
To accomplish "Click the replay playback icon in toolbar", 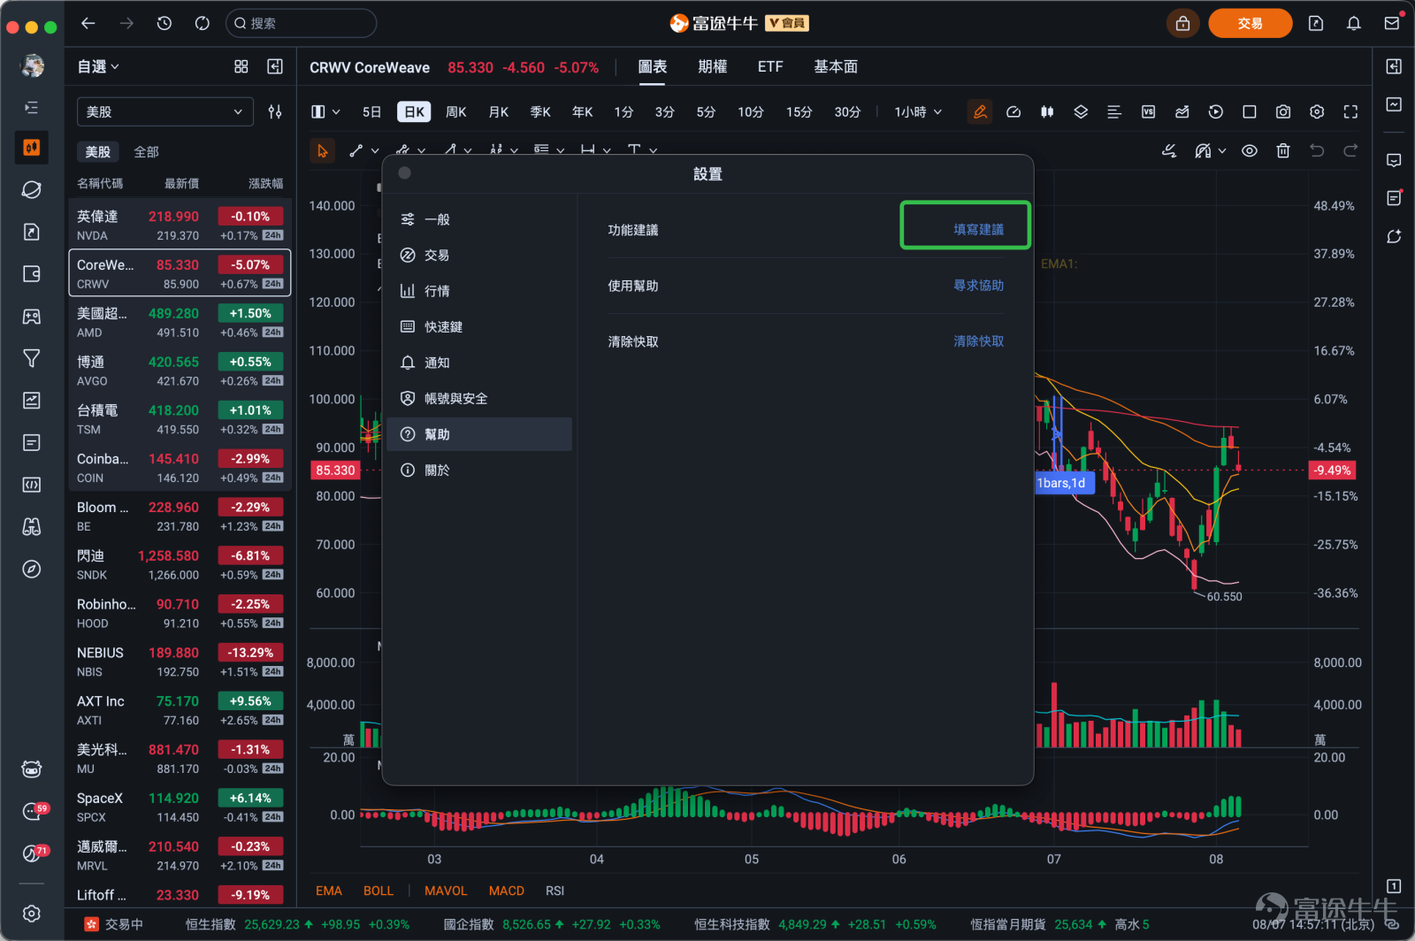I will (x=1216, y=111).
